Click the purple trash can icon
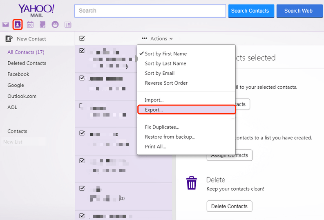Viewport: 324px width, 220px height. (x=192, y=183)
